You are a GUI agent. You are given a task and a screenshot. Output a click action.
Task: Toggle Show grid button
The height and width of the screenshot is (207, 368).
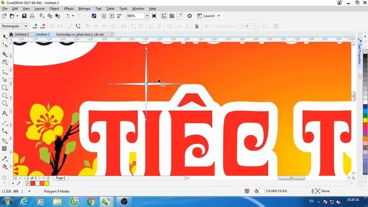point(172,16)
